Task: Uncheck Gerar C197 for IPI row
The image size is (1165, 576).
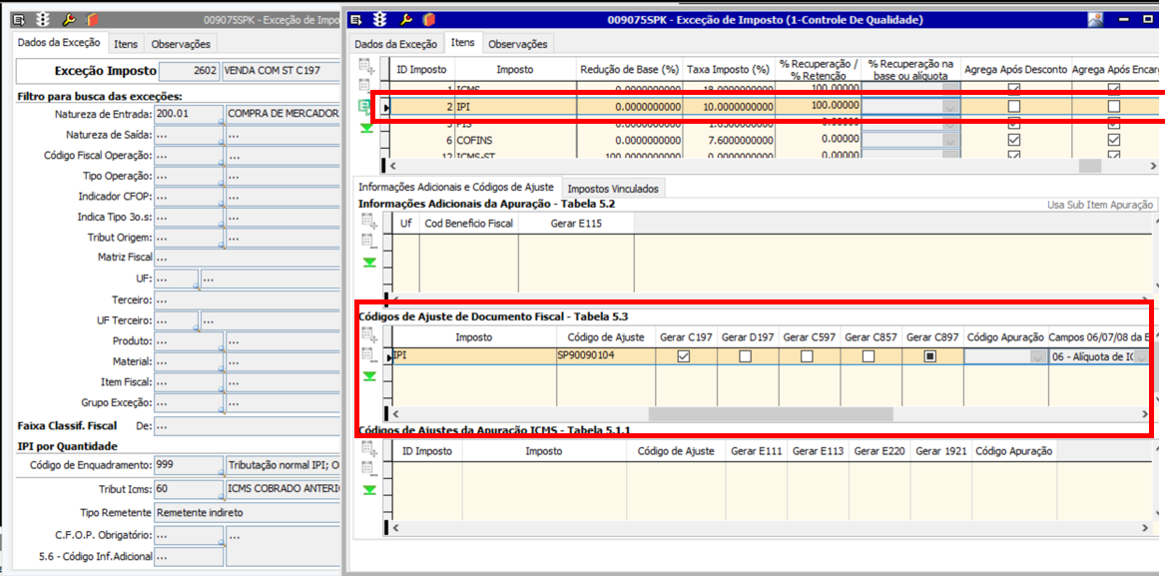Action: tap(684, 356)
